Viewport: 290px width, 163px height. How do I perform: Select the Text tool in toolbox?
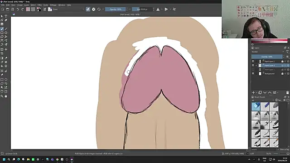coord(6,16)
